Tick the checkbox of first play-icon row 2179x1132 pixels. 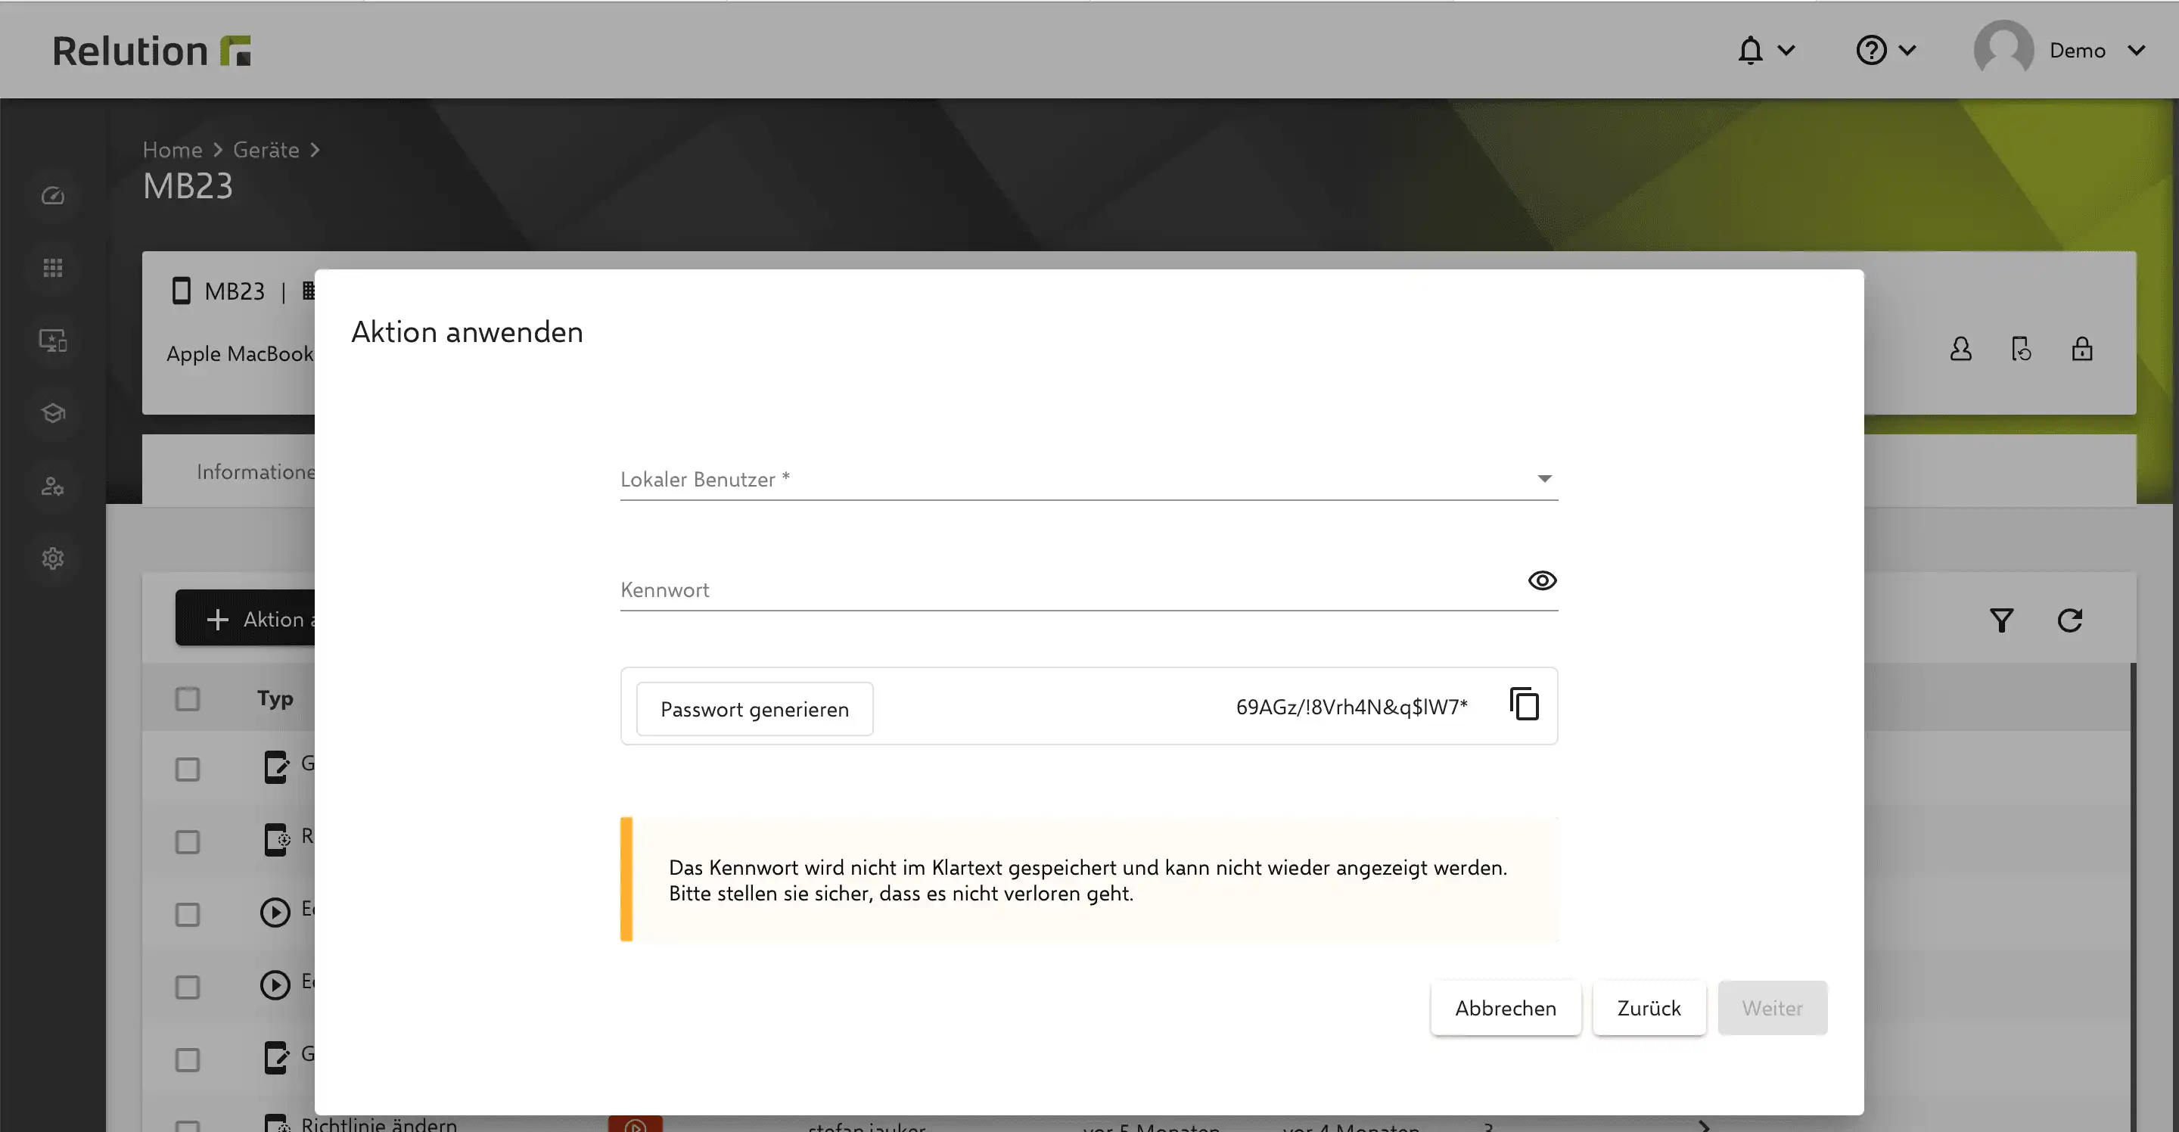188,915
